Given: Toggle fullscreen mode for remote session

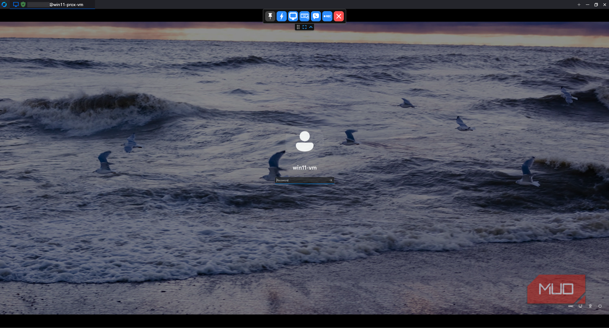Looking at the screenshot, I should pyautogui.click(x=304, y=27).
